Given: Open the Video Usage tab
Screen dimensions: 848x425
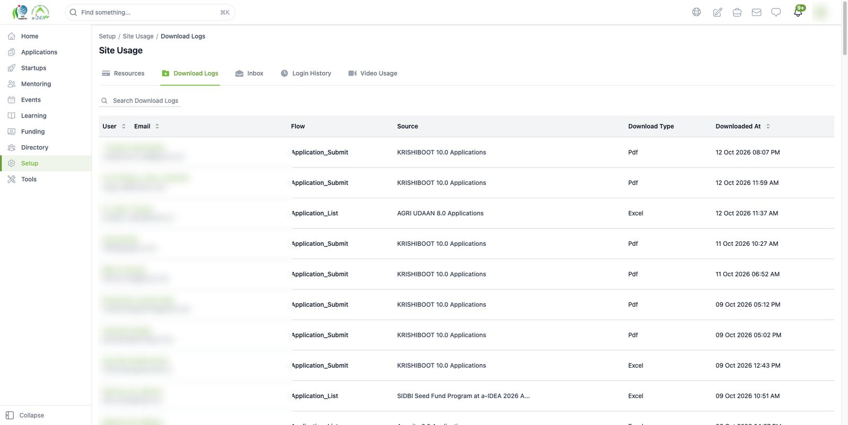Looking at the screenshot, I should [x=373, y=73].
